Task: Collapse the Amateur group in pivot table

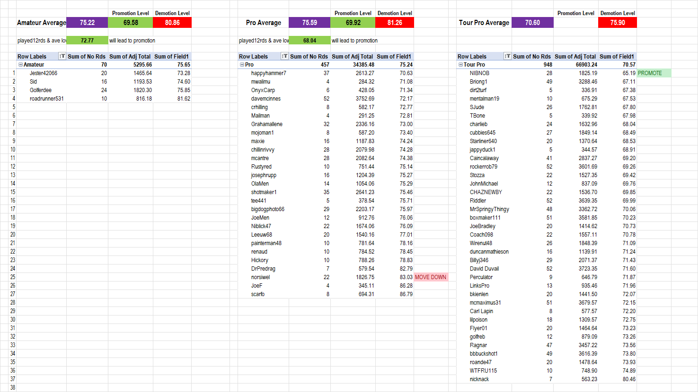Action: click(x=20, y=65)
